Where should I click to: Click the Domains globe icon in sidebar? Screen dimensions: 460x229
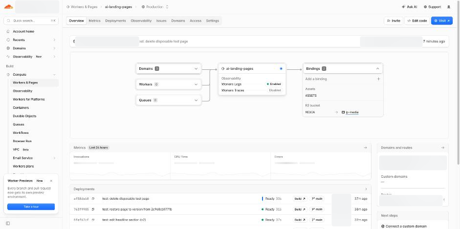point(8,48)
